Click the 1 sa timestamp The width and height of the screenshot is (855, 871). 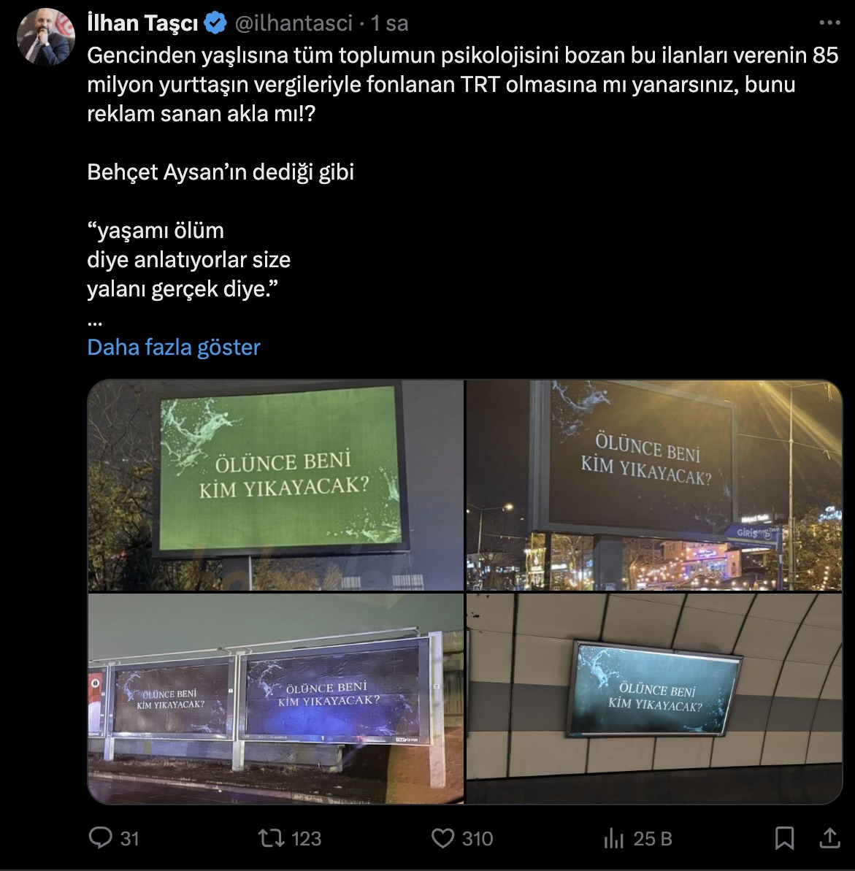tap(389, 23)
